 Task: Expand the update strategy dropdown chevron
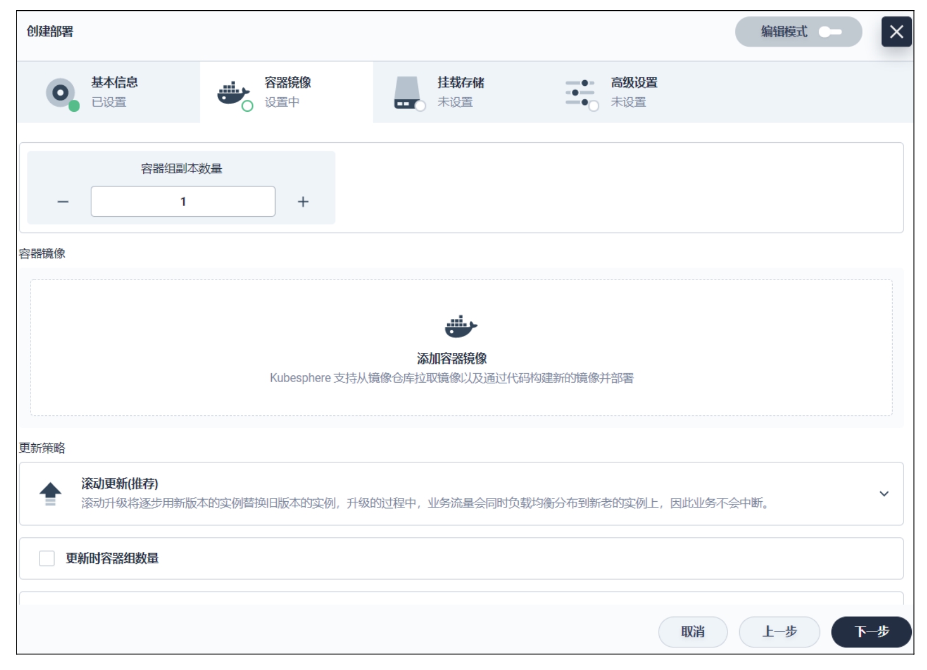tap(884, 494)
